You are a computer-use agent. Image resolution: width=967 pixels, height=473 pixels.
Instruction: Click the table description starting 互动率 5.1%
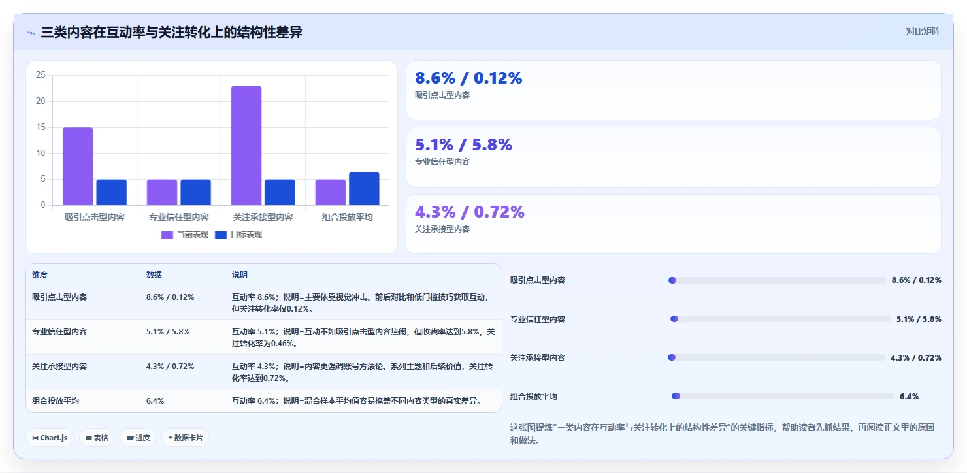(363, 337)
